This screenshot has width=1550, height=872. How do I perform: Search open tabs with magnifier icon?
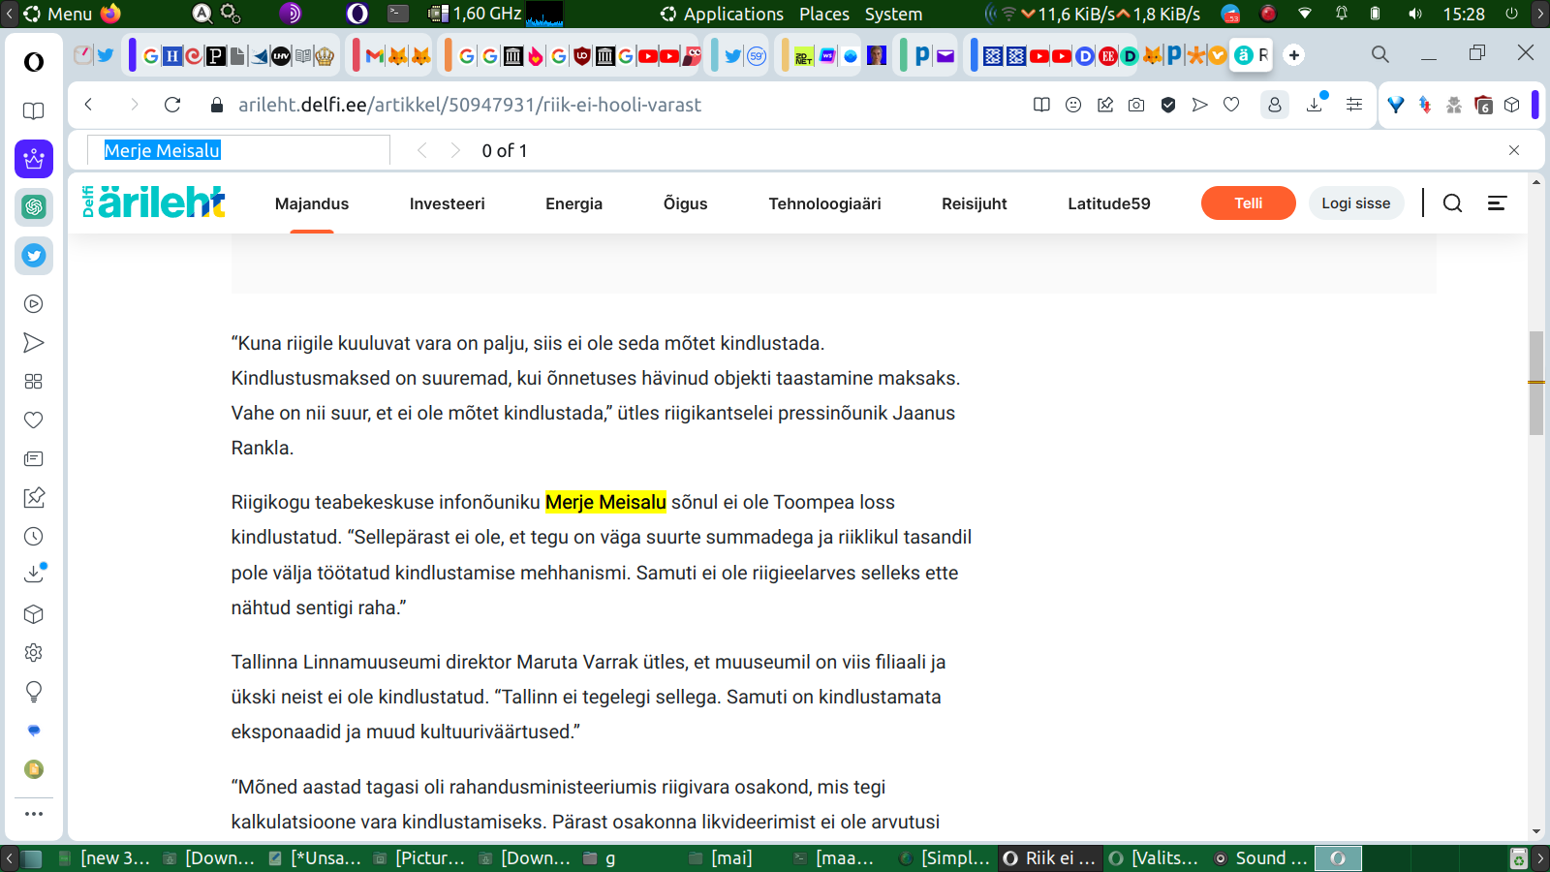(x=1380, y=54)
